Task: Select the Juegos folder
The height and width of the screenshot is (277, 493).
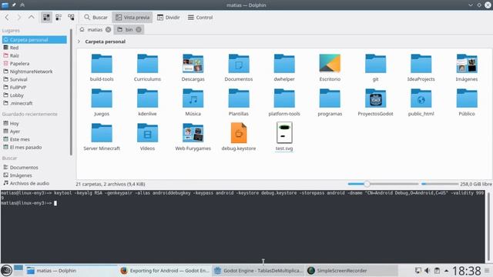Action: click(x=102, y=102)
